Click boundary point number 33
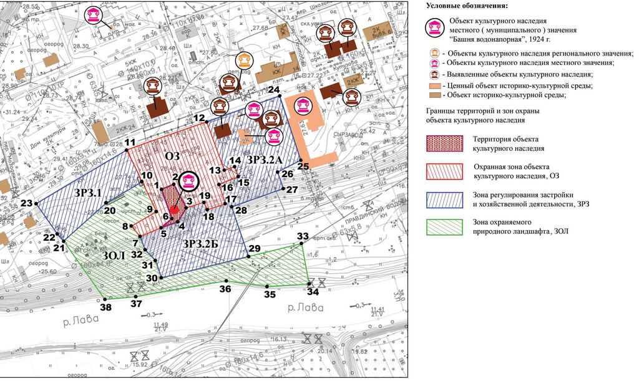Viewport: 639px width, 381px height. (303, 236)
